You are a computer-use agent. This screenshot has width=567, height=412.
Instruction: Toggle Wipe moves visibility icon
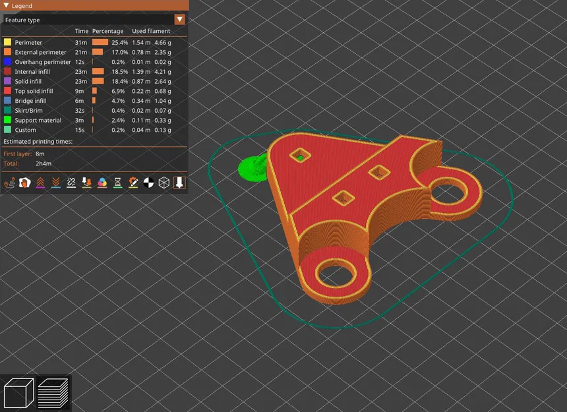pos(24,183)
